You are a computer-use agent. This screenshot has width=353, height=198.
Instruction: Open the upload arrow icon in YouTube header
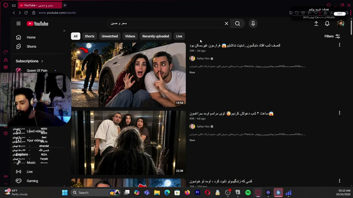316,24
